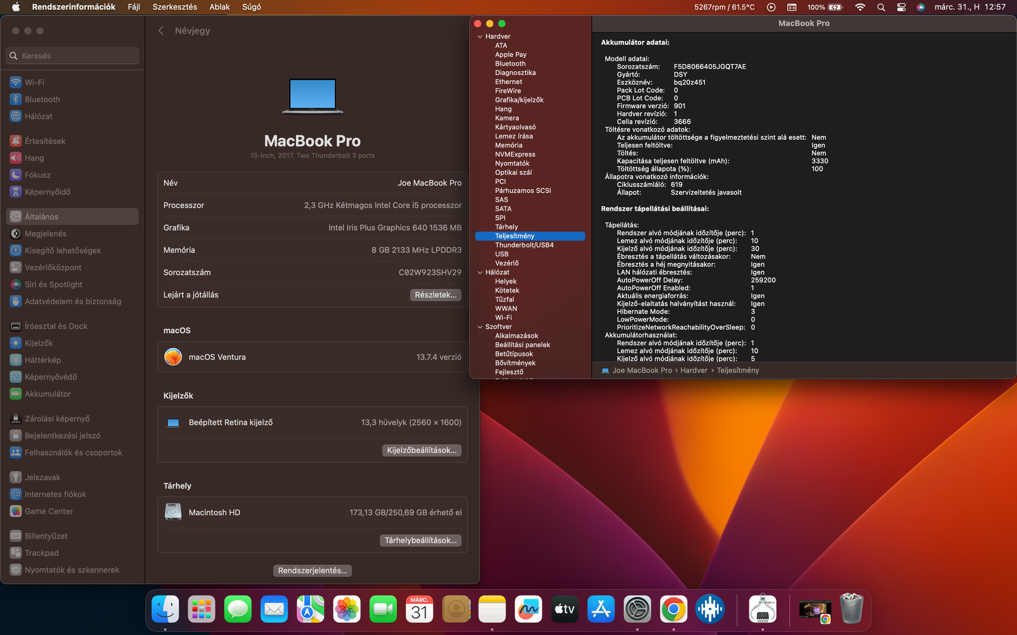
Task: Select USB in the hardware tree
Action: 502,254
